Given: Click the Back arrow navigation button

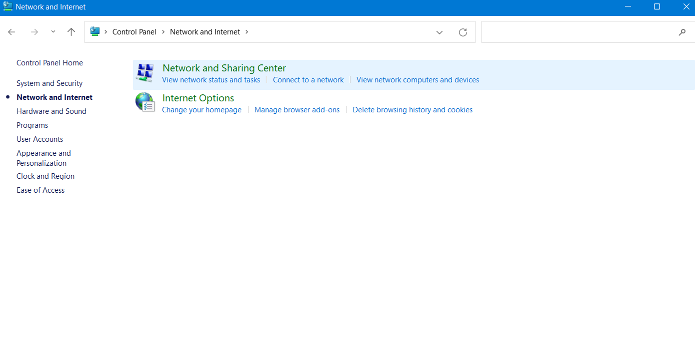Looking at the screenshot, I should [x=12, y=32].
